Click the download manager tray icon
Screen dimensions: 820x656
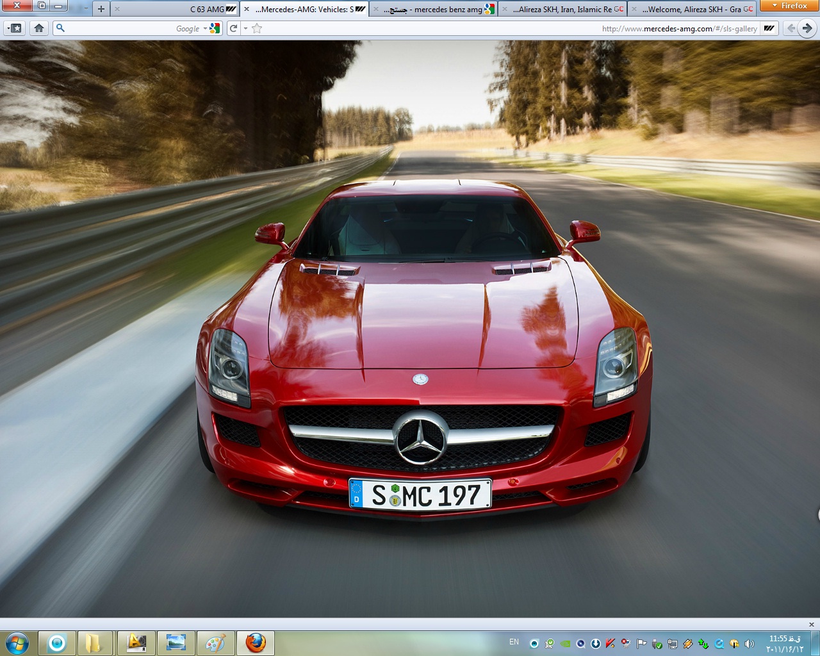pos(595,643)
